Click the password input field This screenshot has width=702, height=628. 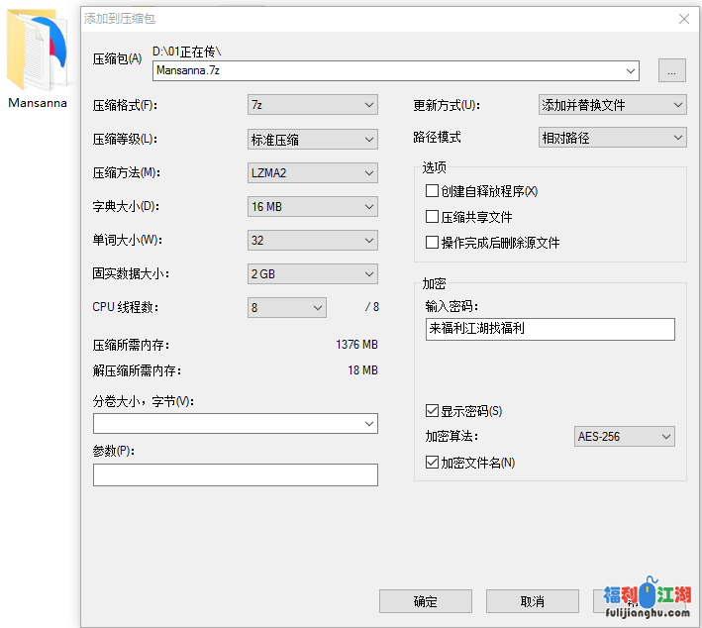[x=550, y=329]
